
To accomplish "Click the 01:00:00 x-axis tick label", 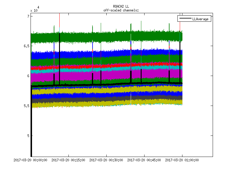I will pyautogui.click(x=182, y=160).
